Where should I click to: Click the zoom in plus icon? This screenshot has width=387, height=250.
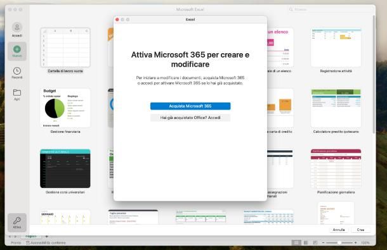click(x=355, y=242)
